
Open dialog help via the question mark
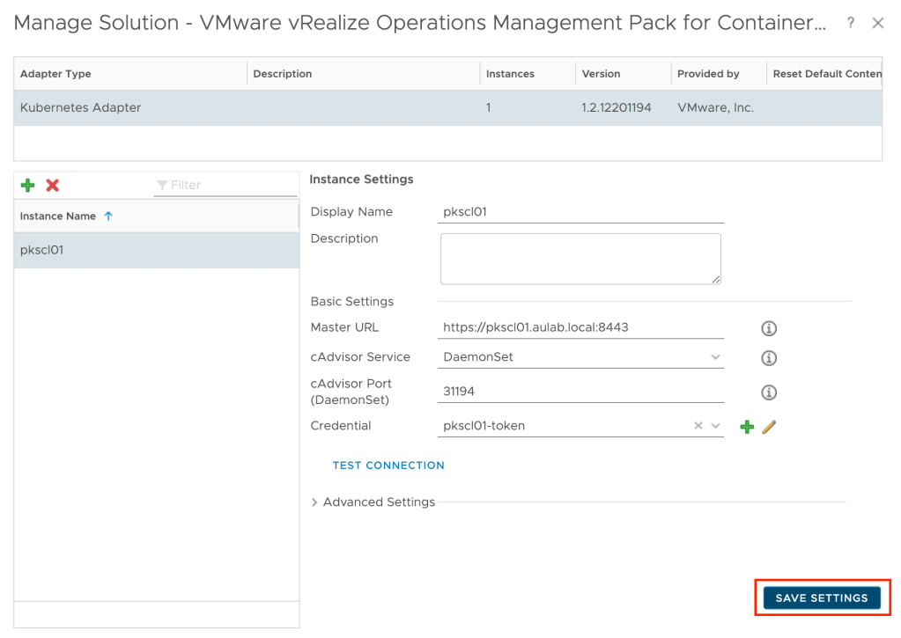pos(850,23)
